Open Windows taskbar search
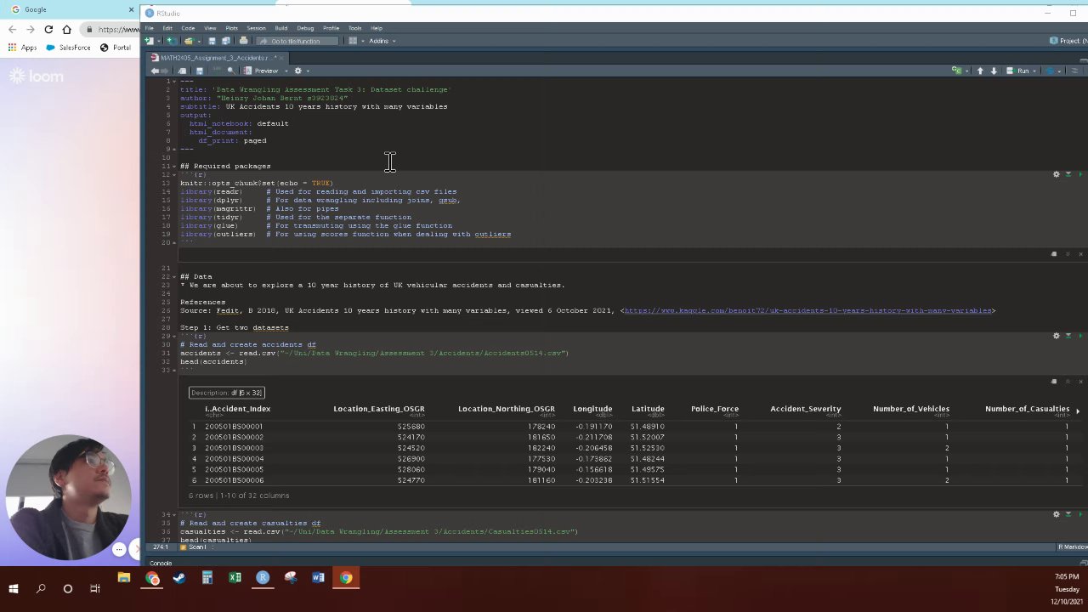Screen dimensions: 1088x612 pos(41,588)
